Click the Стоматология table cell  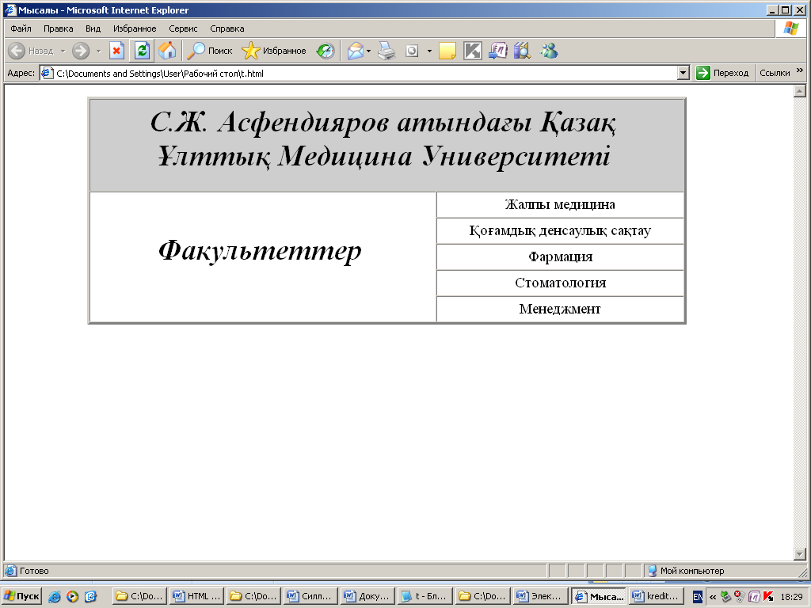tap(560, 283)
